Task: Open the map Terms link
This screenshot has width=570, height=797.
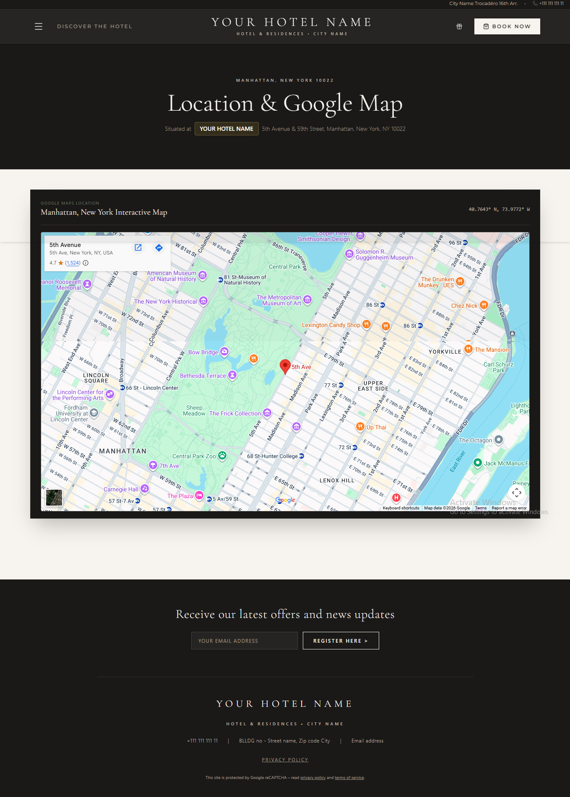Action: (x=481, y=508)
